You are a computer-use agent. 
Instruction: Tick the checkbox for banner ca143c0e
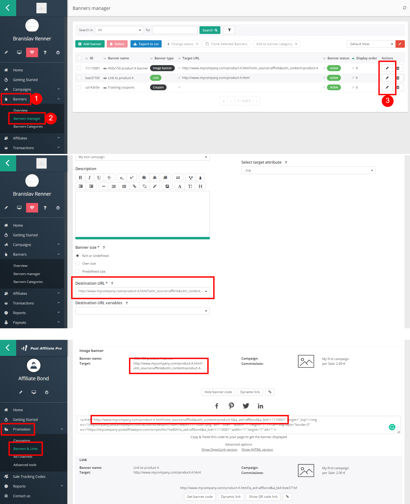tap(79, 87)
